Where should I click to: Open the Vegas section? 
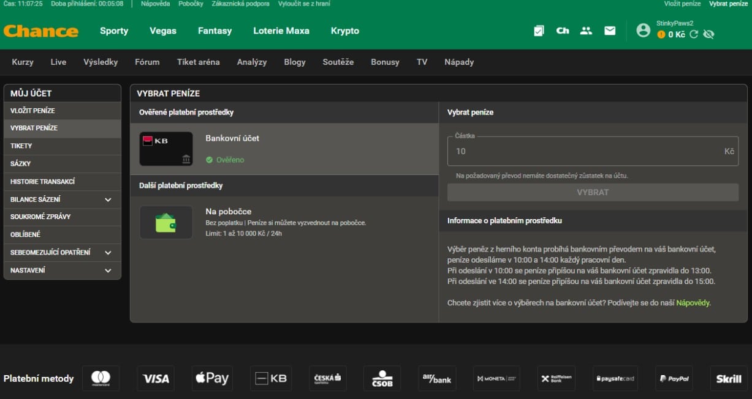(163, 31)
